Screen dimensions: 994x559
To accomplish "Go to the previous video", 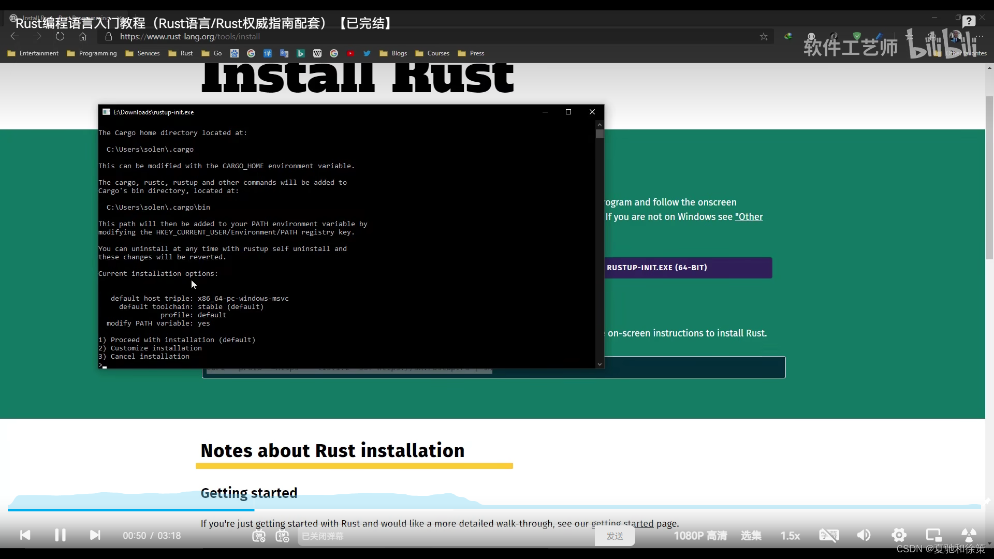I will pyautogui.click(x=25, y=535).
